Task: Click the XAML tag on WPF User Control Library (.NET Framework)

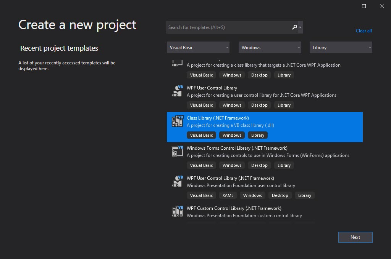Action: click(228, 195)
